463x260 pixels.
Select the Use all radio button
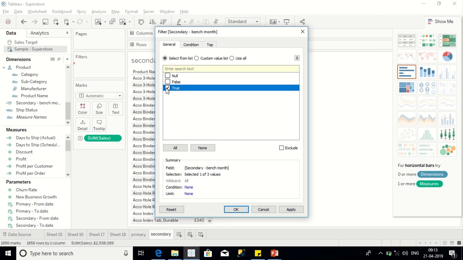click(x=232, y=58)
